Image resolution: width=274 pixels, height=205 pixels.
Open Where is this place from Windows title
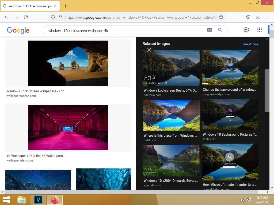[x=170, y=136]
